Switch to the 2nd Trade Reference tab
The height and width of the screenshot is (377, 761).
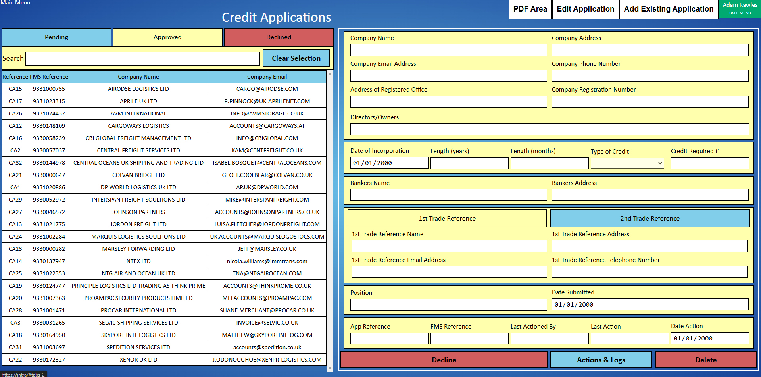(x=650, y=218)
